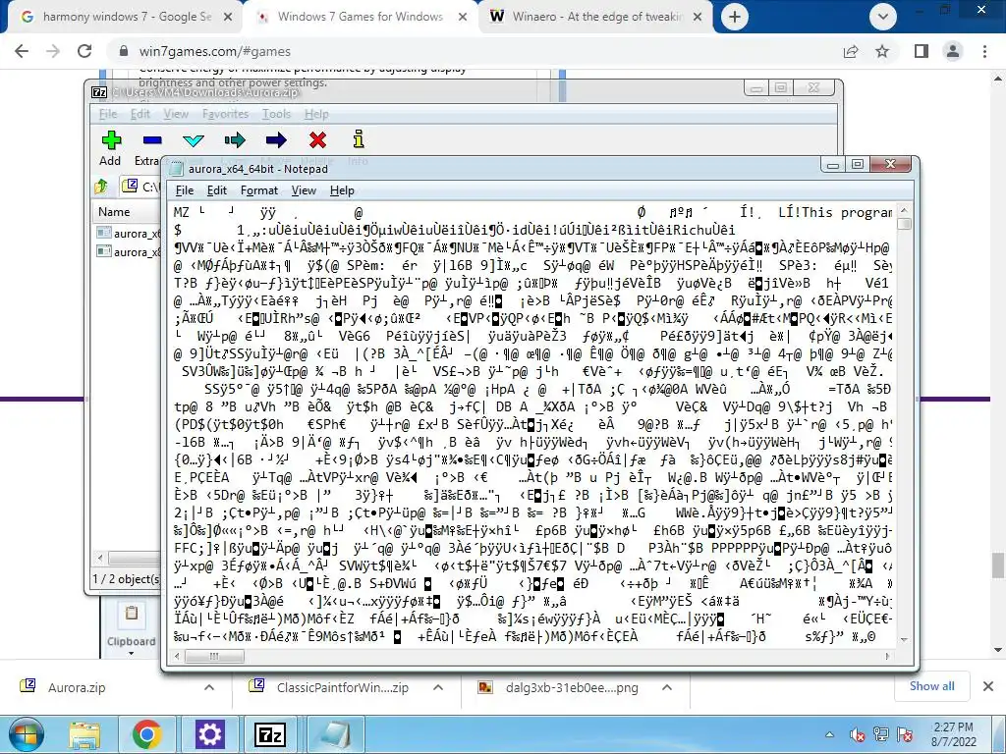Open File Explorer from taskbar
The height and width of the screenshot is (754, 1006).
(84, 735)
